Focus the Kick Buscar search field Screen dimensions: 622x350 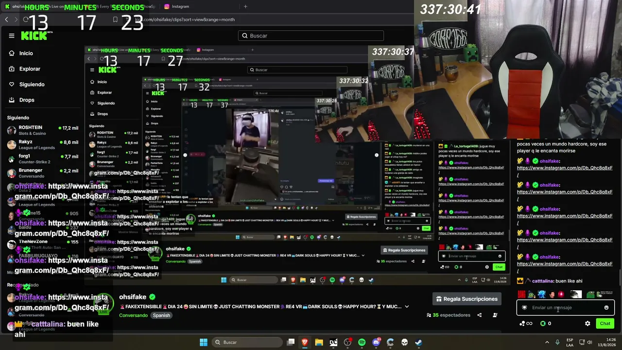tap(311, 35)
